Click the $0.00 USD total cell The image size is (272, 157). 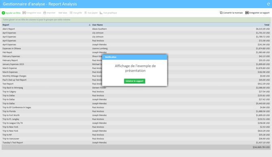[265, 76]
